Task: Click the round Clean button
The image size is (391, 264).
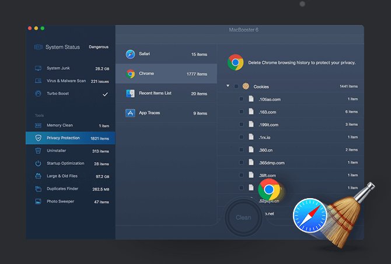Action: tap(243, 217)
